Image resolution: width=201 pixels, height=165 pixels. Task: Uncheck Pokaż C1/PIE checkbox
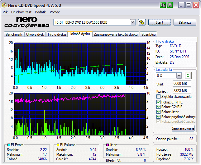click(158, 102)
